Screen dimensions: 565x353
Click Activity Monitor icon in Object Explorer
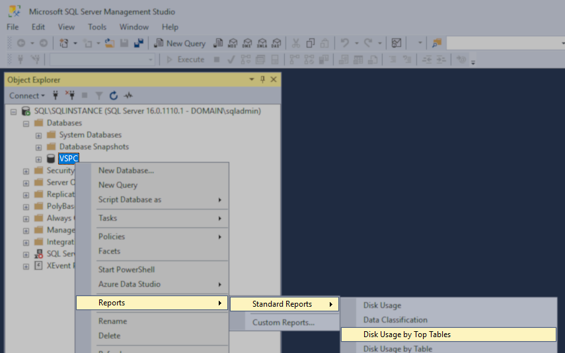tap(128, 96)
